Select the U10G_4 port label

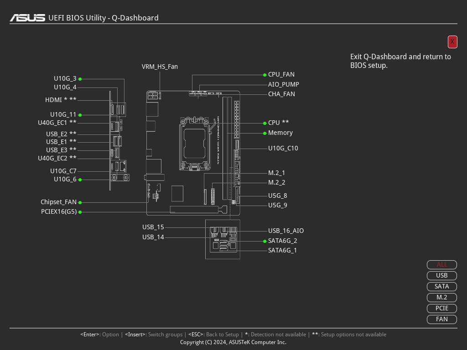(65, 87)
